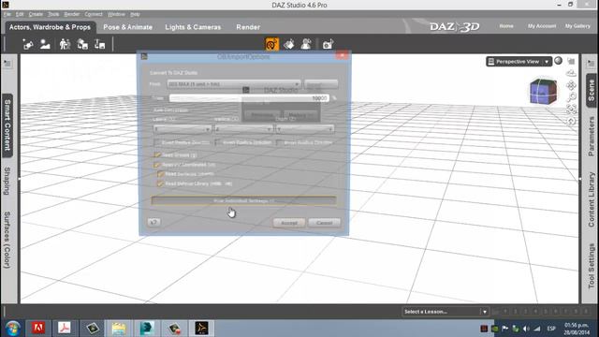The height and width of the screenshot is (337, 599).
Task: Click the frame selection viewport control
Action: pyautogui.click(x=571, y=110)
